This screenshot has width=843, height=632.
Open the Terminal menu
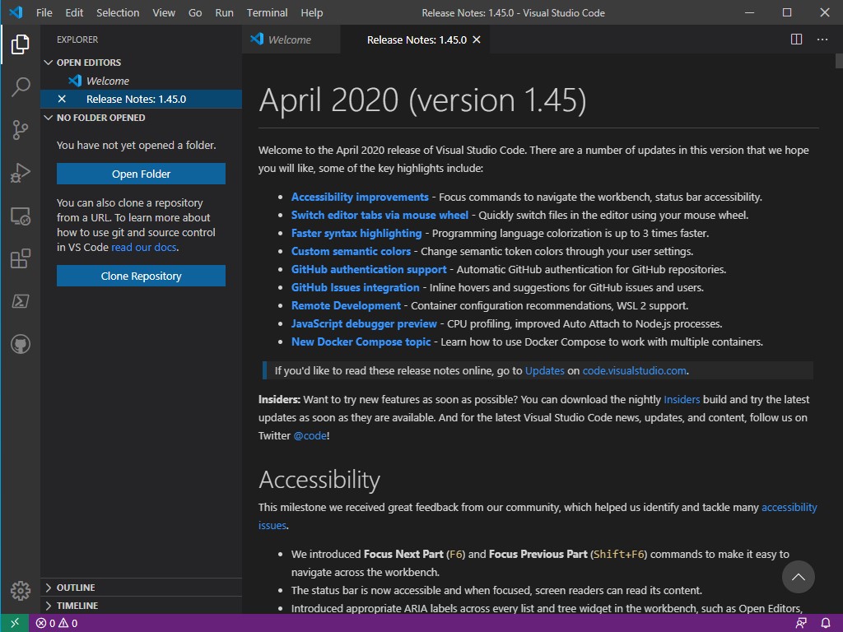[266, 12]
